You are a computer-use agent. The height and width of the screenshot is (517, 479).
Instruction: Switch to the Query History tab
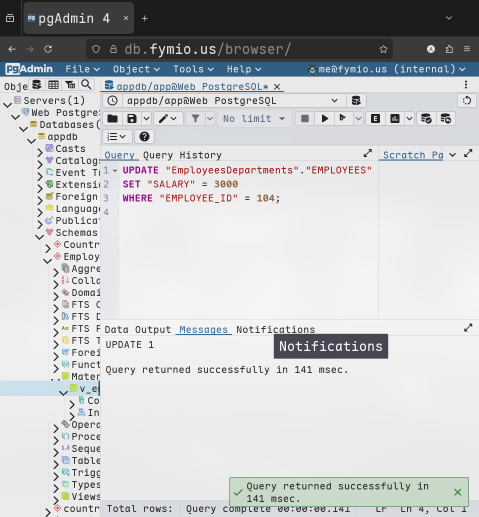[x=182, y=155]
